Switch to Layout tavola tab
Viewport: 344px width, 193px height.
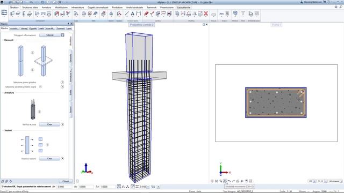point(184,8)
